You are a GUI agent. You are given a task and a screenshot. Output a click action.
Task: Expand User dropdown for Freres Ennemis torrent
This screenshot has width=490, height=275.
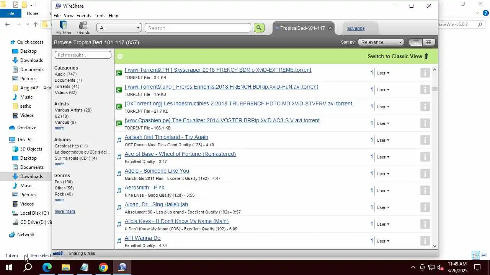[x=383, y=90]
